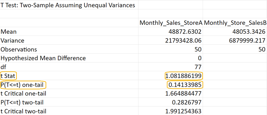267x115 pixels.
Task: Select the df value 77
Action: tap(198, 67)
